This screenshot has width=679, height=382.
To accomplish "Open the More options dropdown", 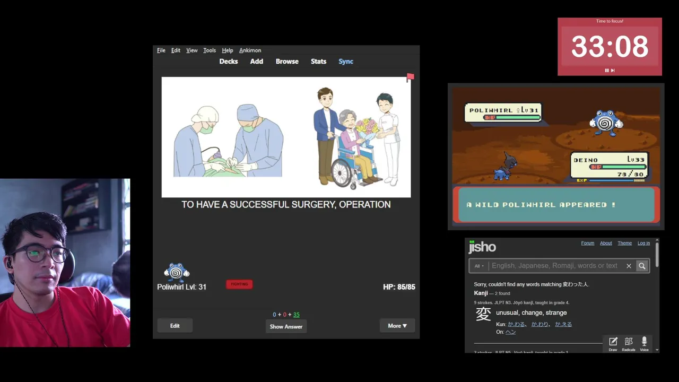I will pyautogui.click(x=397, y=326).
